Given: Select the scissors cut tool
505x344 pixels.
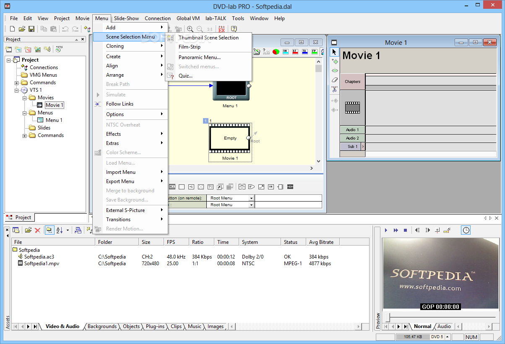Looking at the screenshot, I should coord(334,89).
